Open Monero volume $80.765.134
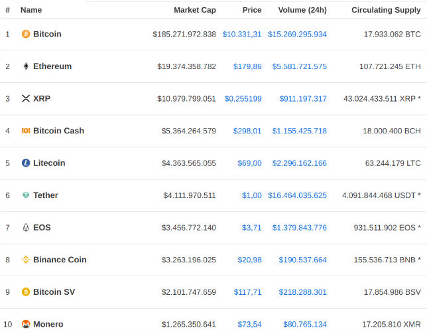 point(305,324)
